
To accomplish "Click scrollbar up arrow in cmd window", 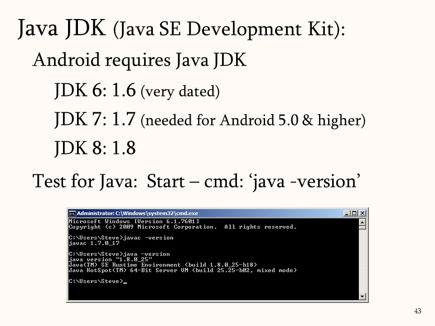I will click(362, 222).
